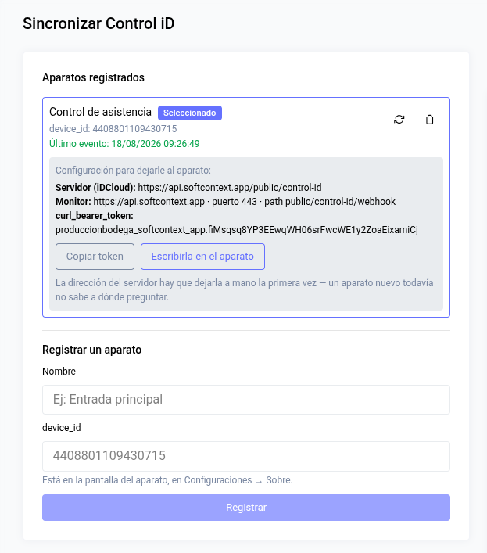The width and height of the screenshot is (487, 553).
Task: Click Escribirla en el aparato button
Action: (202, 257)
